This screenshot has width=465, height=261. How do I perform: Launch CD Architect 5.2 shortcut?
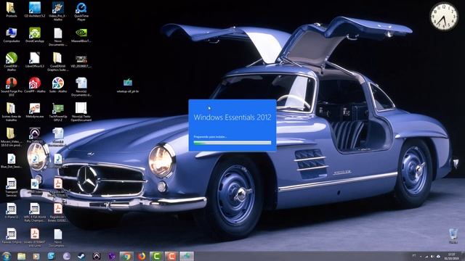point(35,9)
